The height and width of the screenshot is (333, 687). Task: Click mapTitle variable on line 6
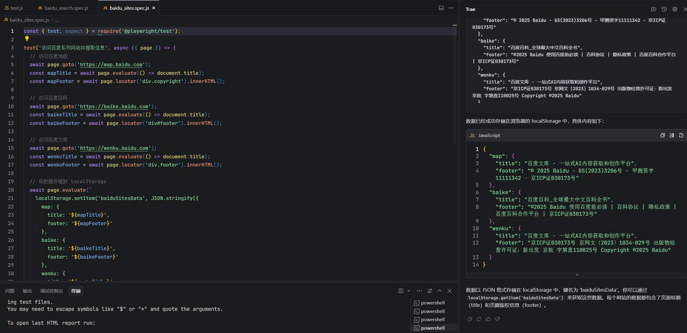pos(59,73)
